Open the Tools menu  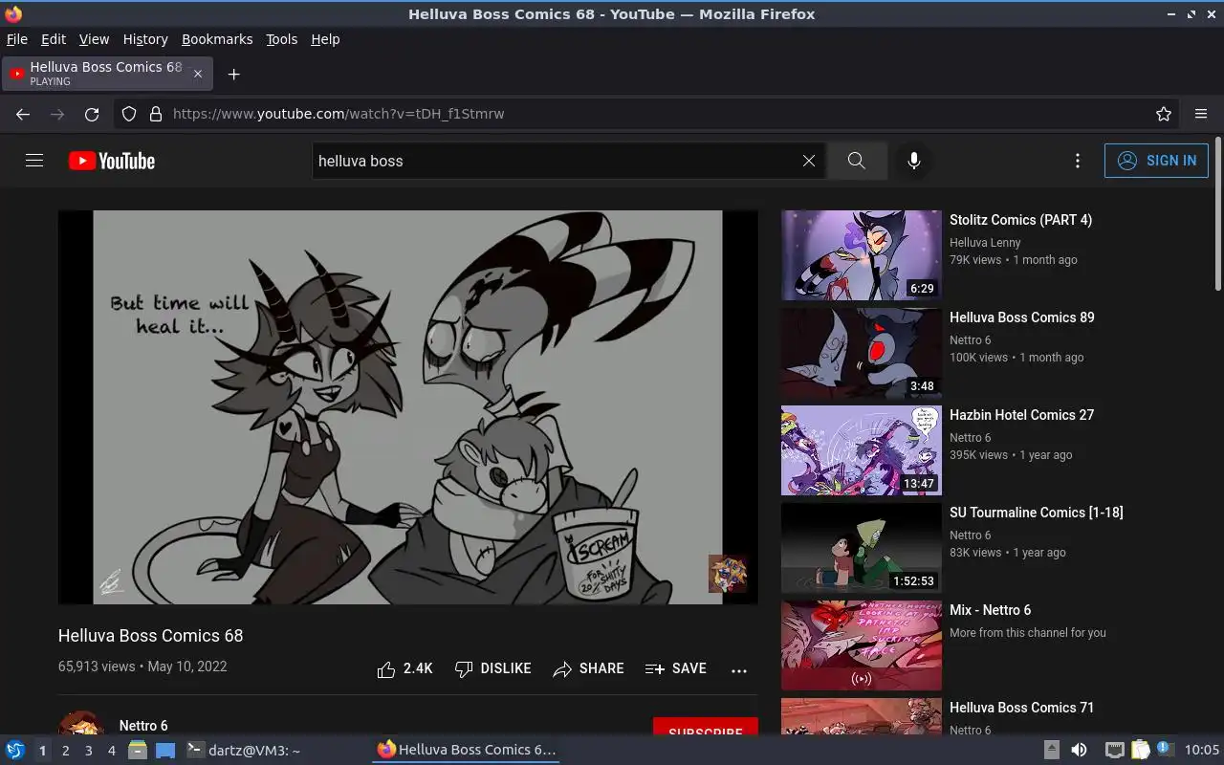tap(282, 39)
